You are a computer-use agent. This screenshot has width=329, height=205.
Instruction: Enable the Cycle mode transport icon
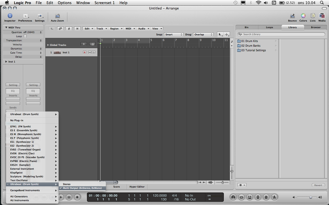coord(242,197)
